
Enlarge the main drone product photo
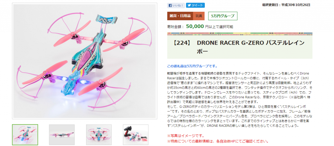tap(84, 61)
